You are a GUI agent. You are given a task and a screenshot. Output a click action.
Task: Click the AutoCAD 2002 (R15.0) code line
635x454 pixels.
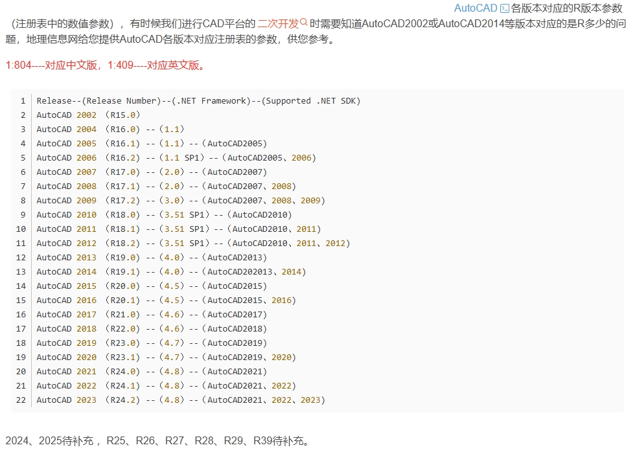coord(88,115)
